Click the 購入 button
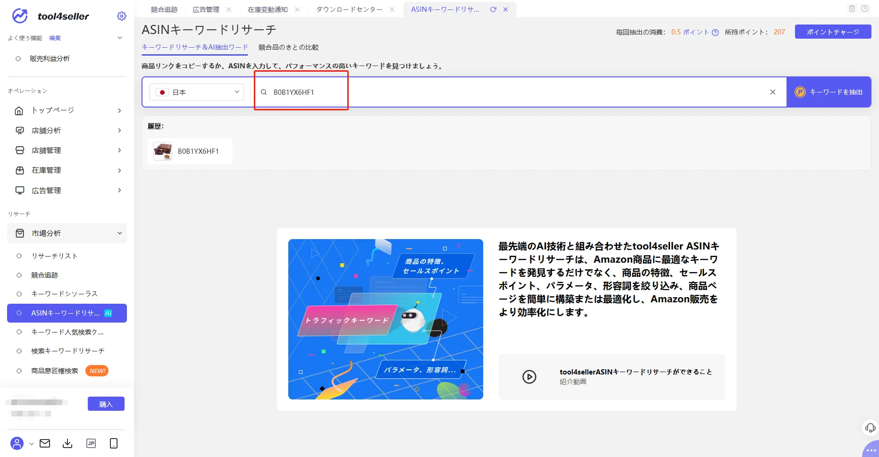 (x=106, y=404)
